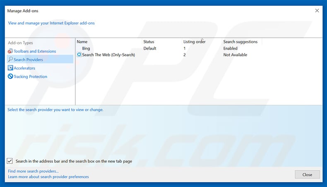
Task: Close the Manage Add-ons dialog with Close button
Action: coord(307,175)
